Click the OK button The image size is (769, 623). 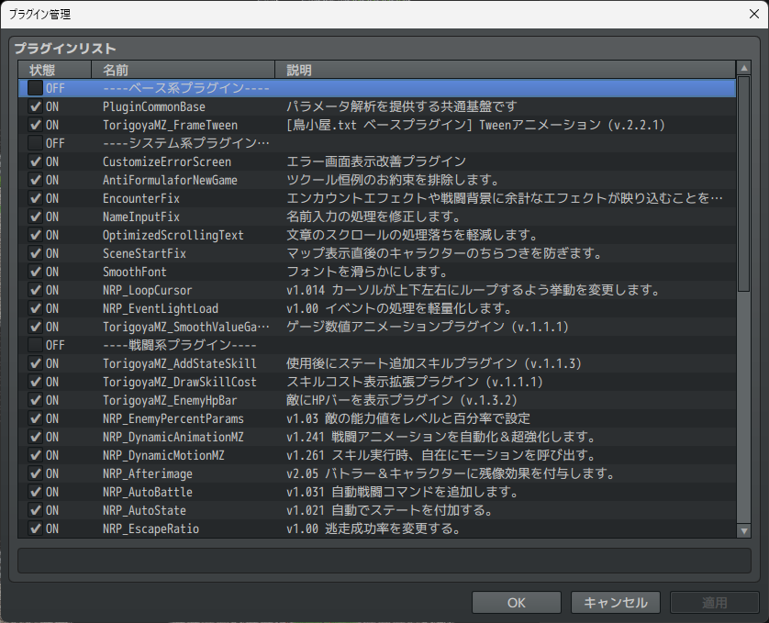pyautogui.click(x=517, y=603)
